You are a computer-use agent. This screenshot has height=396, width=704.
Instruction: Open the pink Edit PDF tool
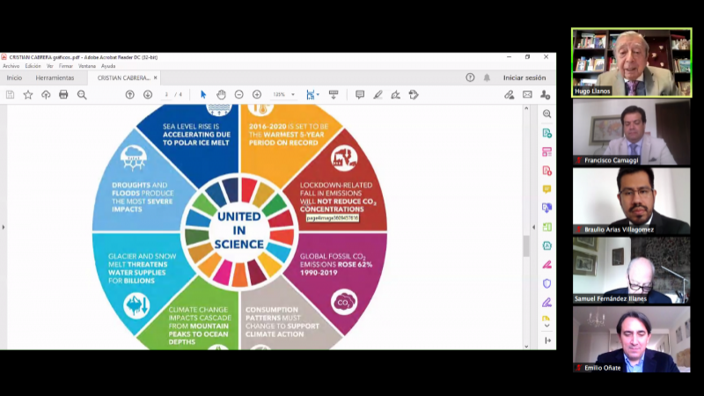click(x=546, y=152)
